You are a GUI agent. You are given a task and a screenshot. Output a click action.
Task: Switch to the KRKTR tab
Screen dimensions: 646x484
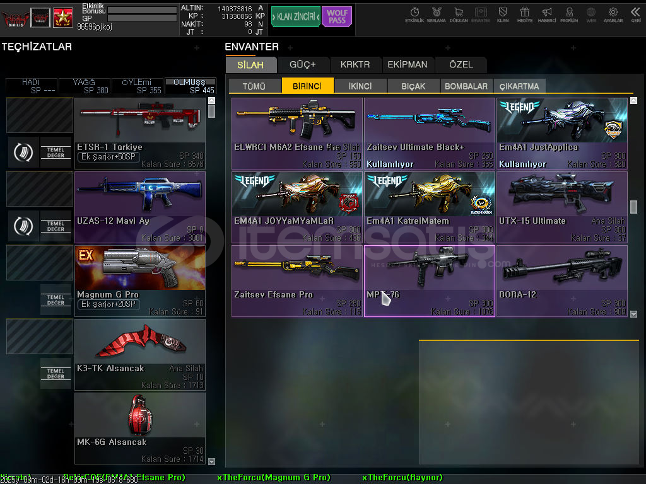(355, 65)
